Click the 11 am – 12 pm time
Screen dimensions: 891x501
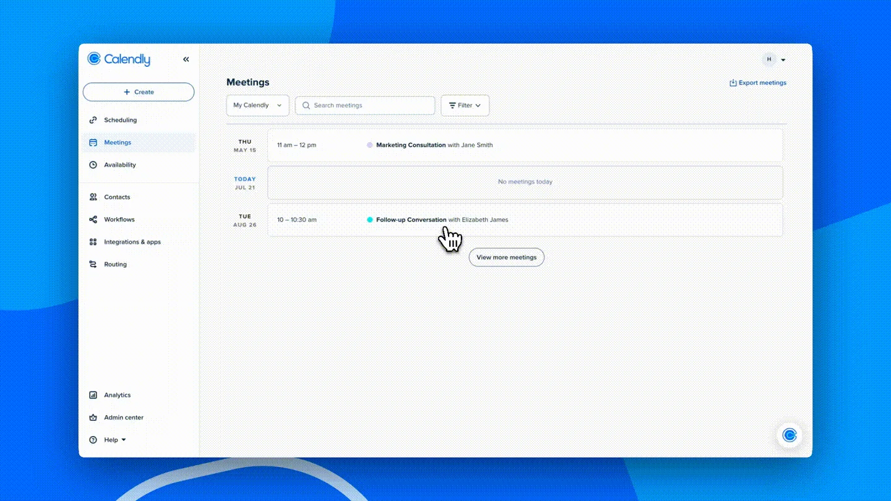coord(296,145)
